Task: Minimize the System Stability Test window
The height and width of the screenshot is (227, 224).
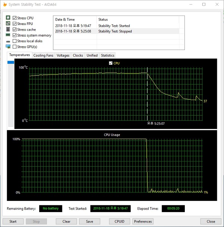Action: coord(191,4)
